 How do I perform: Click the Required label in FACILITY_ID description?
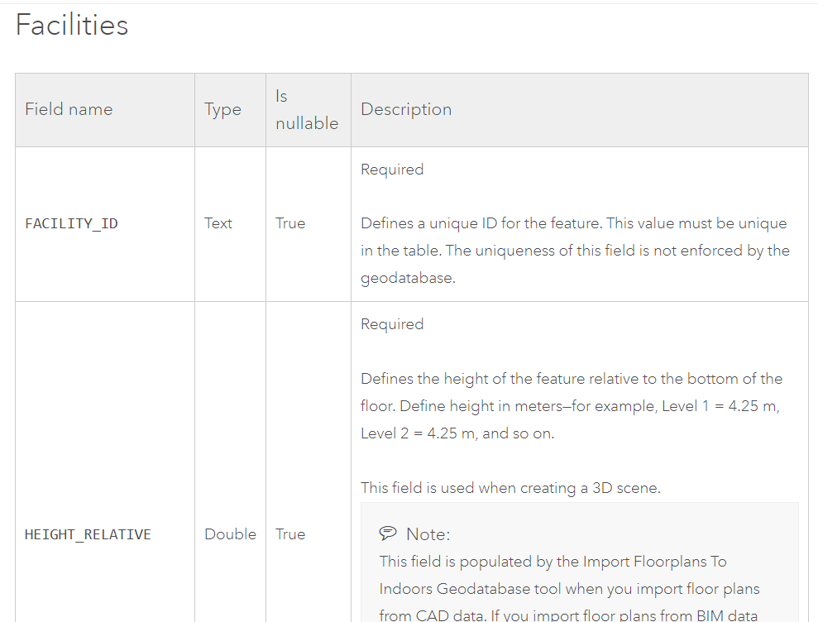point(392,169)
